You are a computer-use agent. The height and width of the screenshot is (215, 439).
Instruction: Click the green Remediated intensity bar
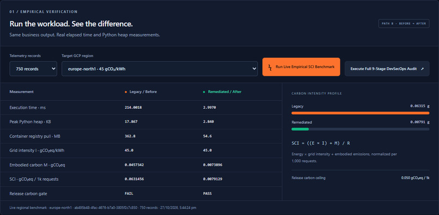[x=300, y=129]
